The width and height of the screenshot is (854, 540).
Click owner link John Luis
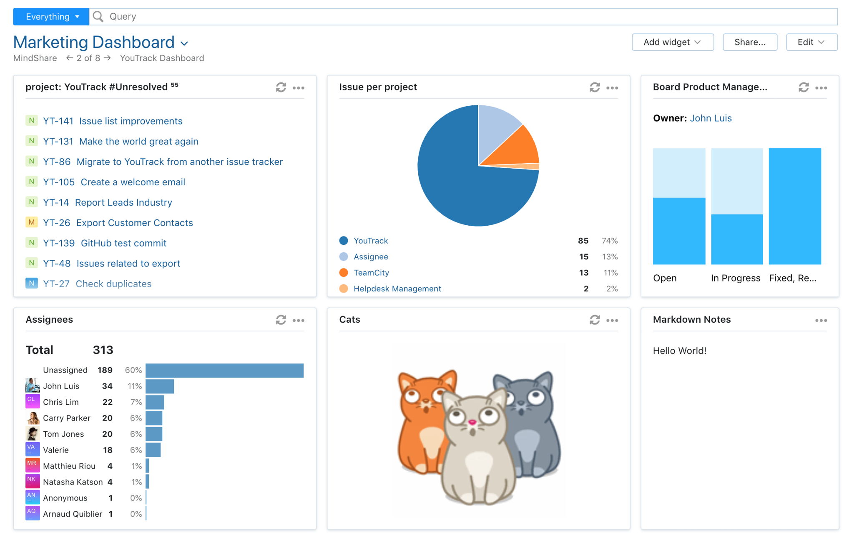[711, 118]
